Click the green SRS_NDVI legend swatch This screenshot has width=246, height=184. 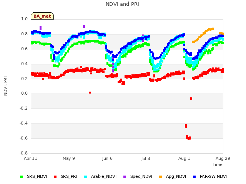[22, 177]
